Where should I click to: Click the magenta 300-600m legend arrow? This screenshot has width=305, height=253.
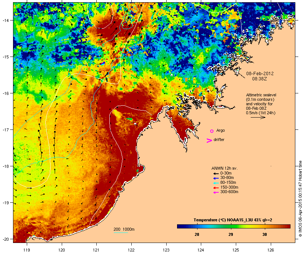click(216, 192)
